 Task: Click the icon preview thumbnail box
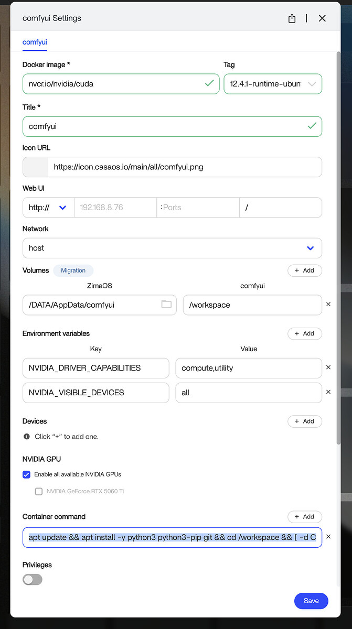tap(35, 167)
